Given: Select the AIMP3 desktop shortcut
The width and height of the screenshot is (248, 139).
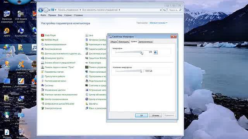Looking at the screenshot, I should 7,32.
